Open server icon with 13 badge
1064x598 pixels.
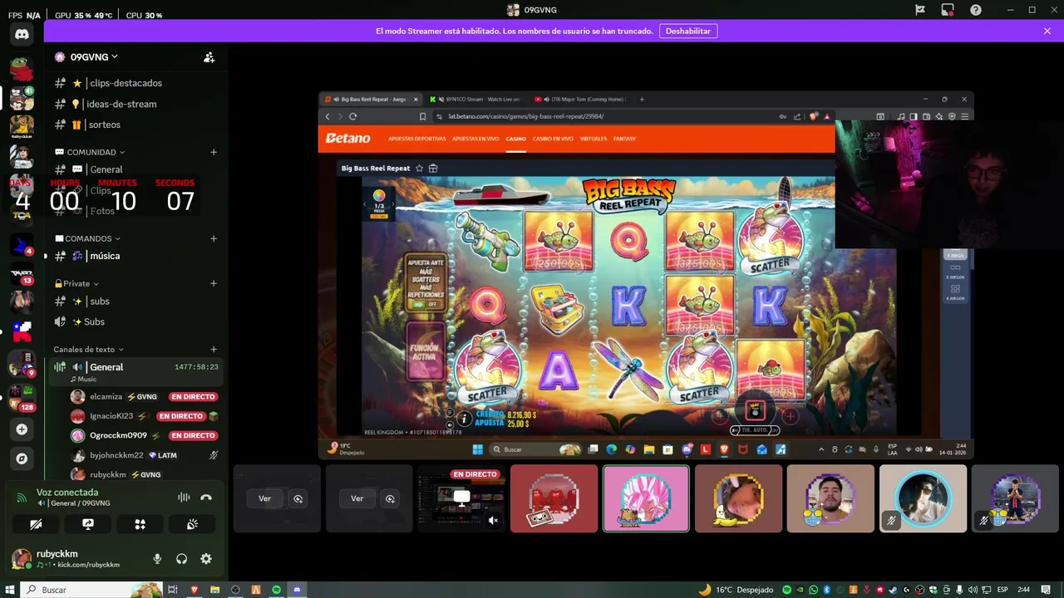click(x=22, y=274)
